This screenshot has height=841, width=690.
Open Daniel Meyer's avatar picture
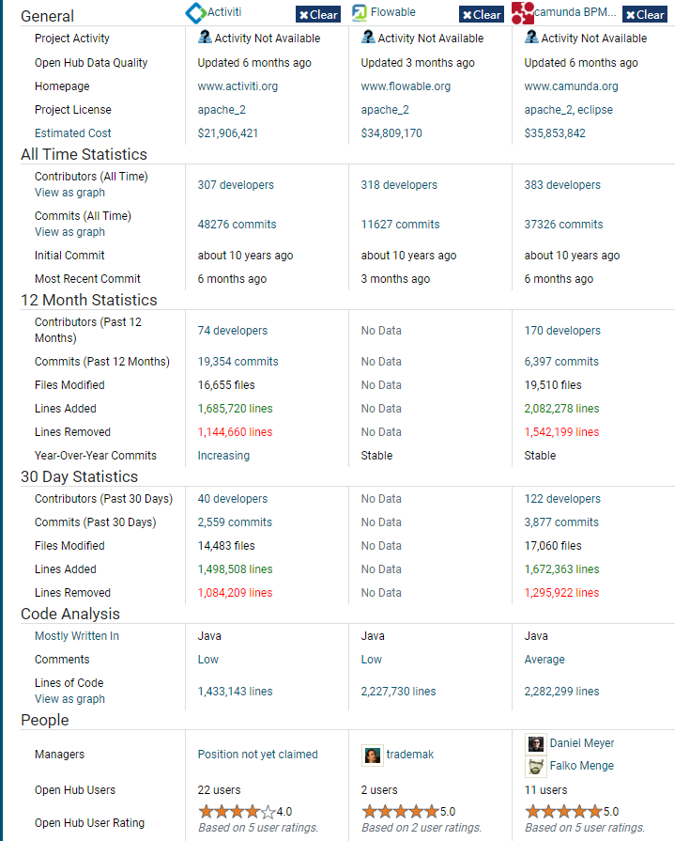click(536, 743)
